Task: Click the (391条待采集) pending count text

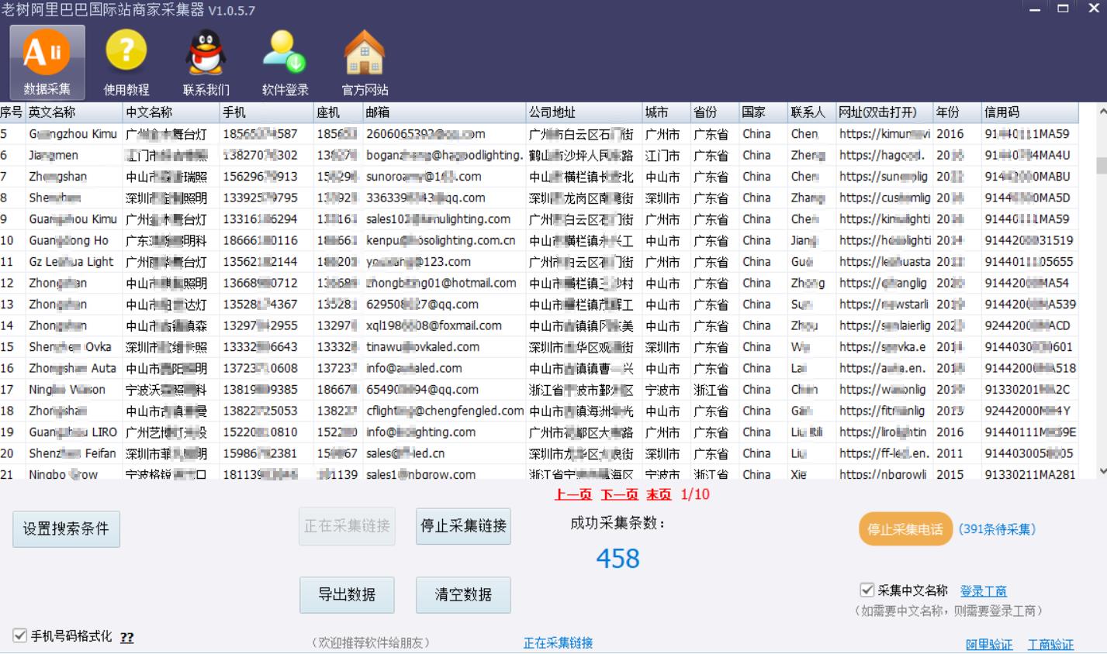Action: 998,529
